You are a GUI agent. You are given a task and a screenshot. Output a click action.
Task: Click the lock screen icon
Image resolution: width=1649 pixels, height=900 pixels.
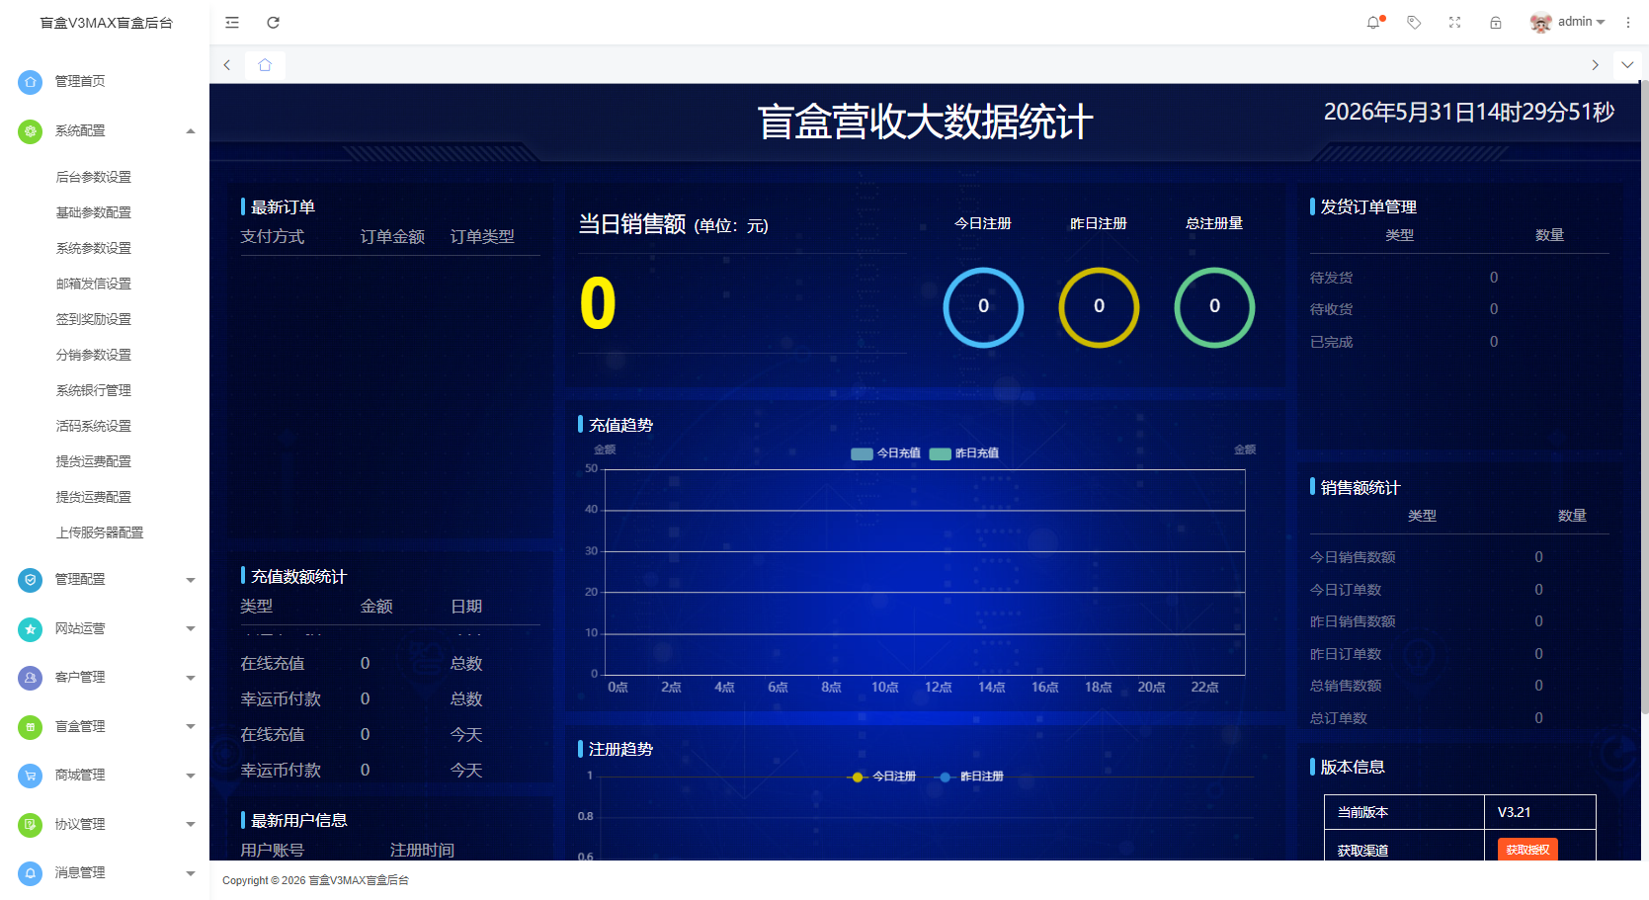pyautogui.click(x=1496, y=23)
